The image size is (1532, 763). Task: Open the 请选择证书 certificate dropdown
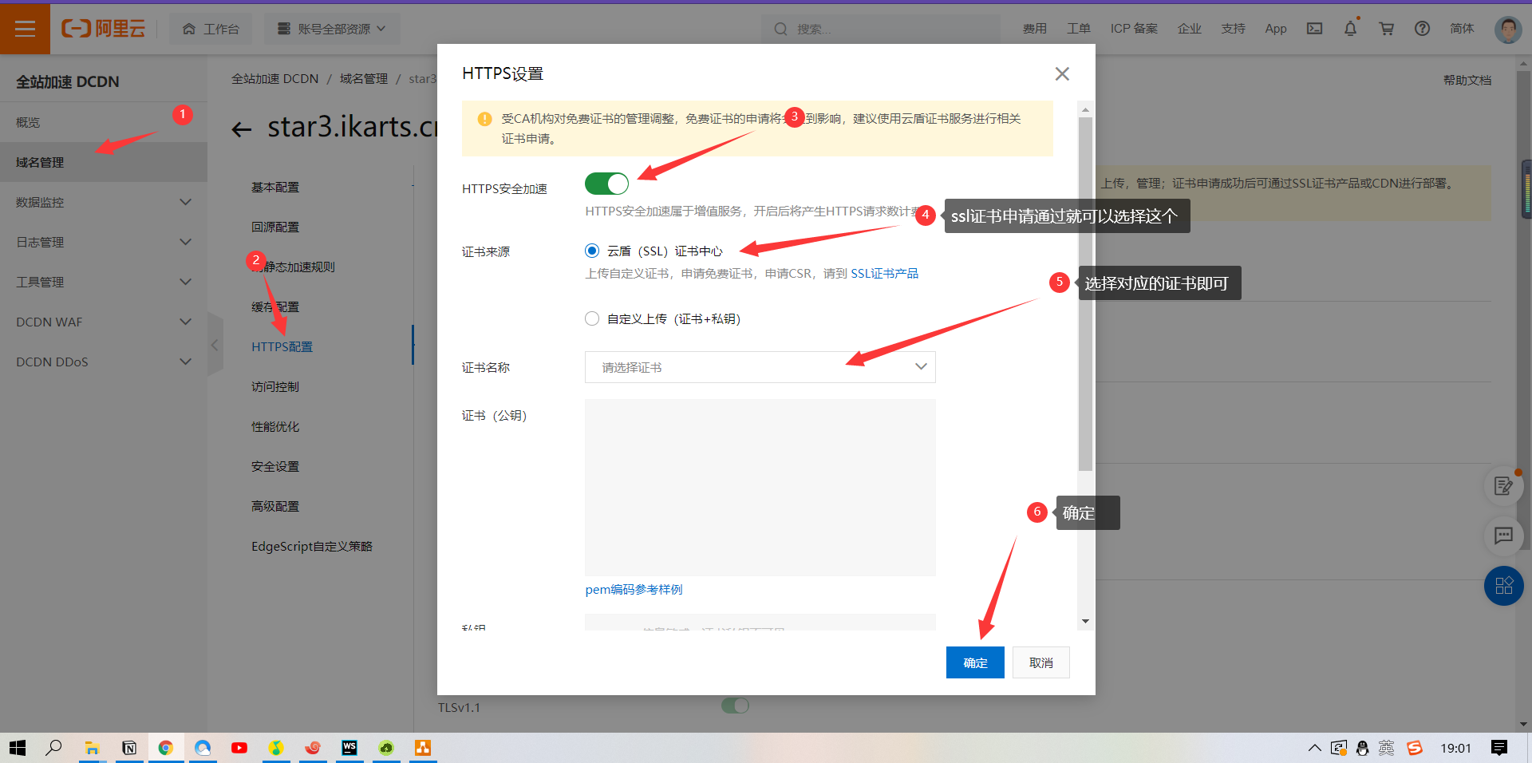pyautogui.click(x=760, y=367)
